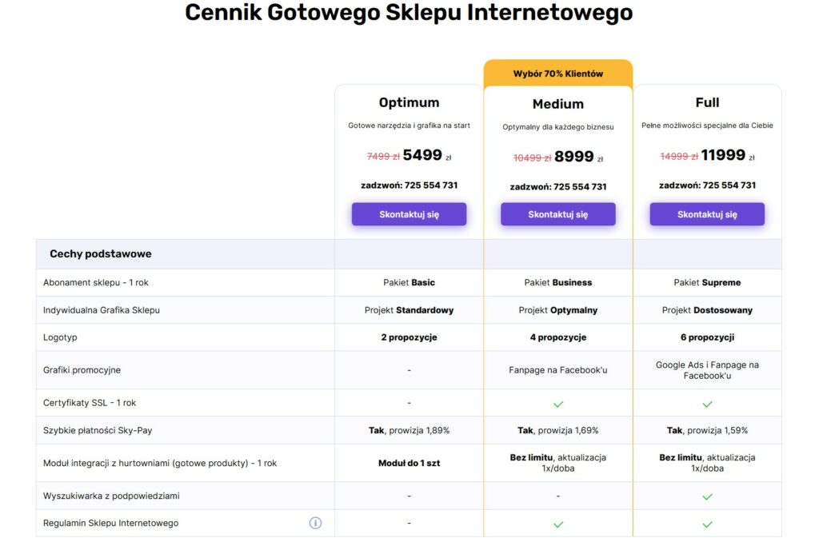Click the strikethrough price 7499 zł under Optimum

(x=382, y=156)
